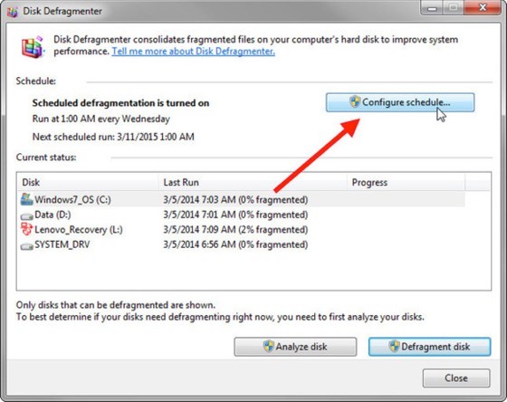507x402 pixels.
Task: Click the shield icon on Analyze disk
Action: click(x=268, y=346)
